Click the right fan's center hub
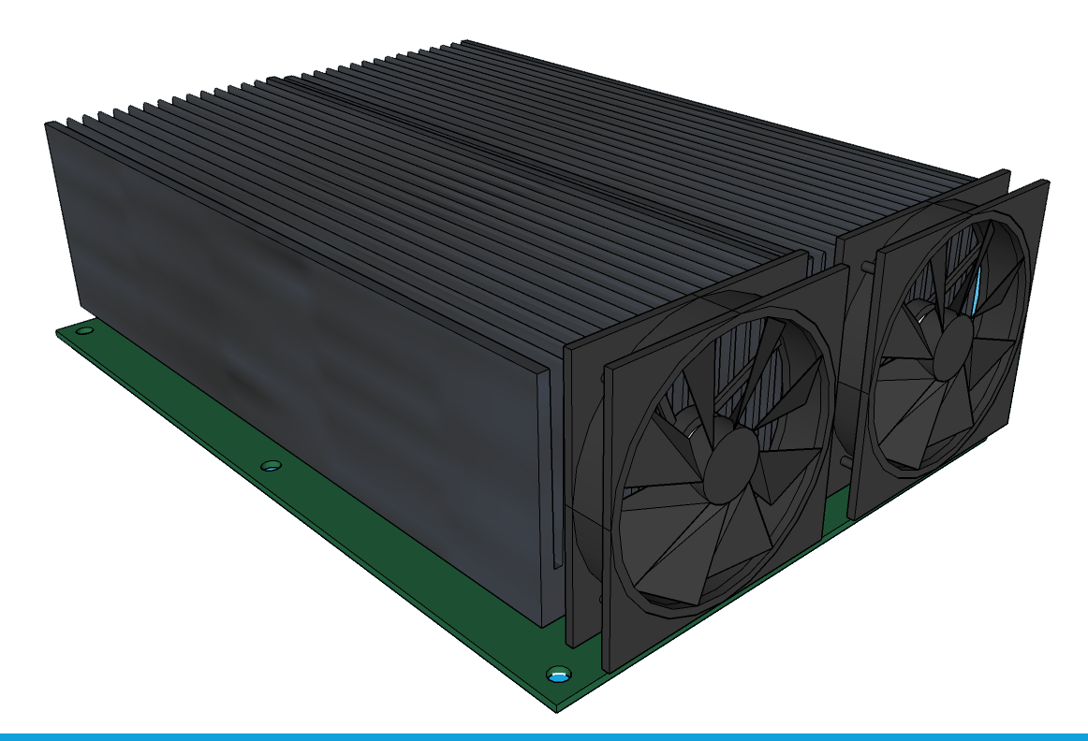The height and width of the screenshot is (741, 1088). (956, 339)
